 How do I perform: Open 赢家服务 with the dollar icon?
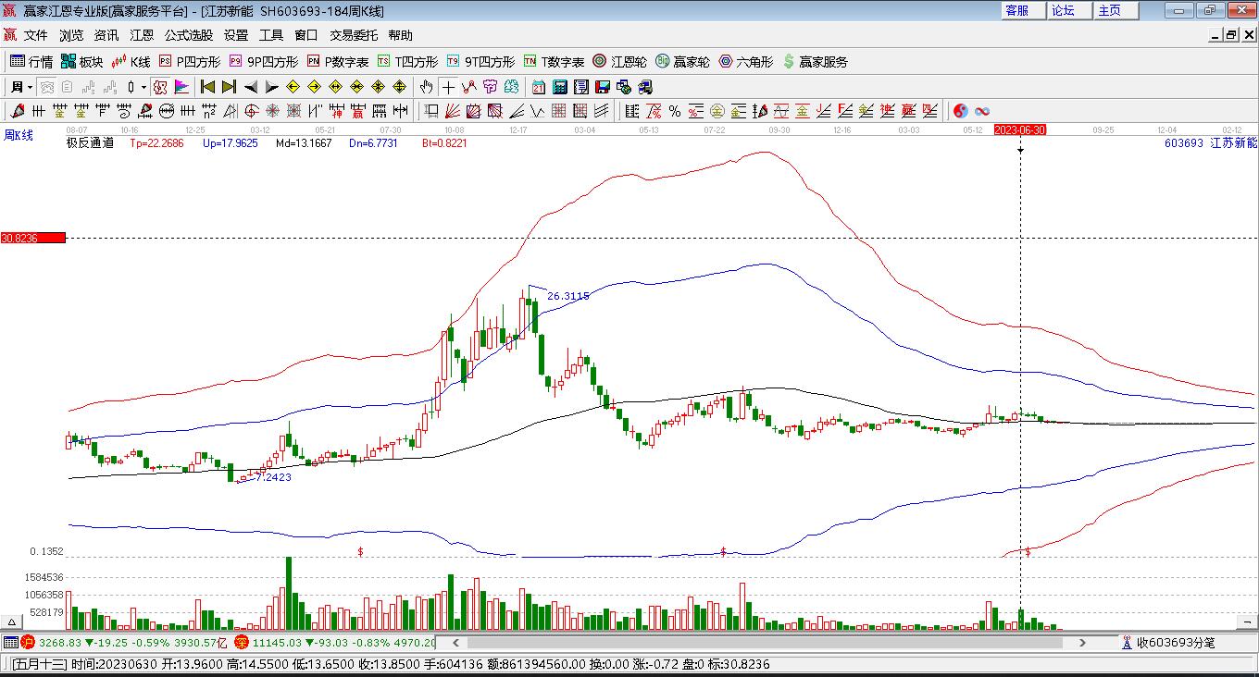tap(815, 62)
